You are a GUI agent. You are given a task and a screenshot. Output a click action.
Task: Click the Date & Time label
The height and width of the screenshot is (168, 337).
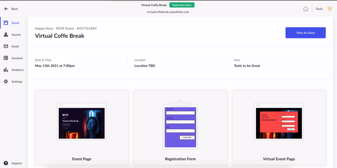coord(43,60)
